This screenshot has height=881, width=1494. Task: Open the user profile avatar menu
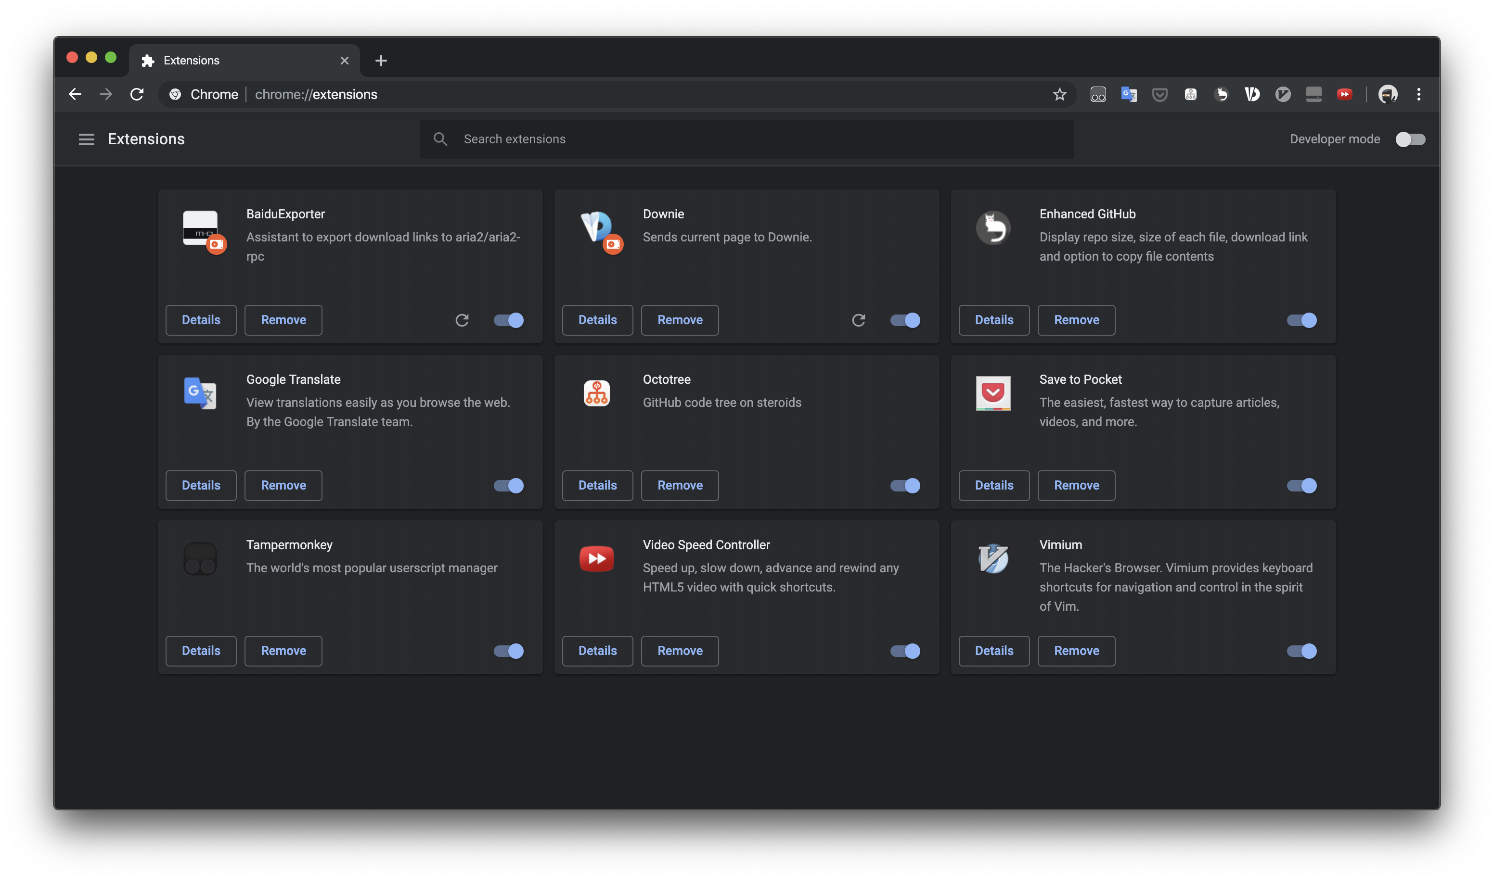coord(1388,94)
